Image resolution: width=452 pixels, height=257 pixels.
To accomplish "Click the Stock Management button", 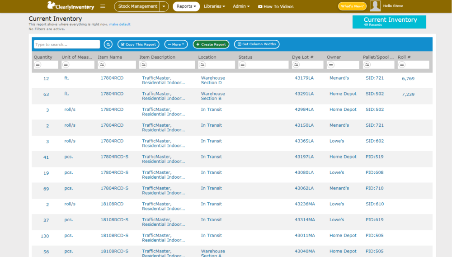I will pos(137,6).
